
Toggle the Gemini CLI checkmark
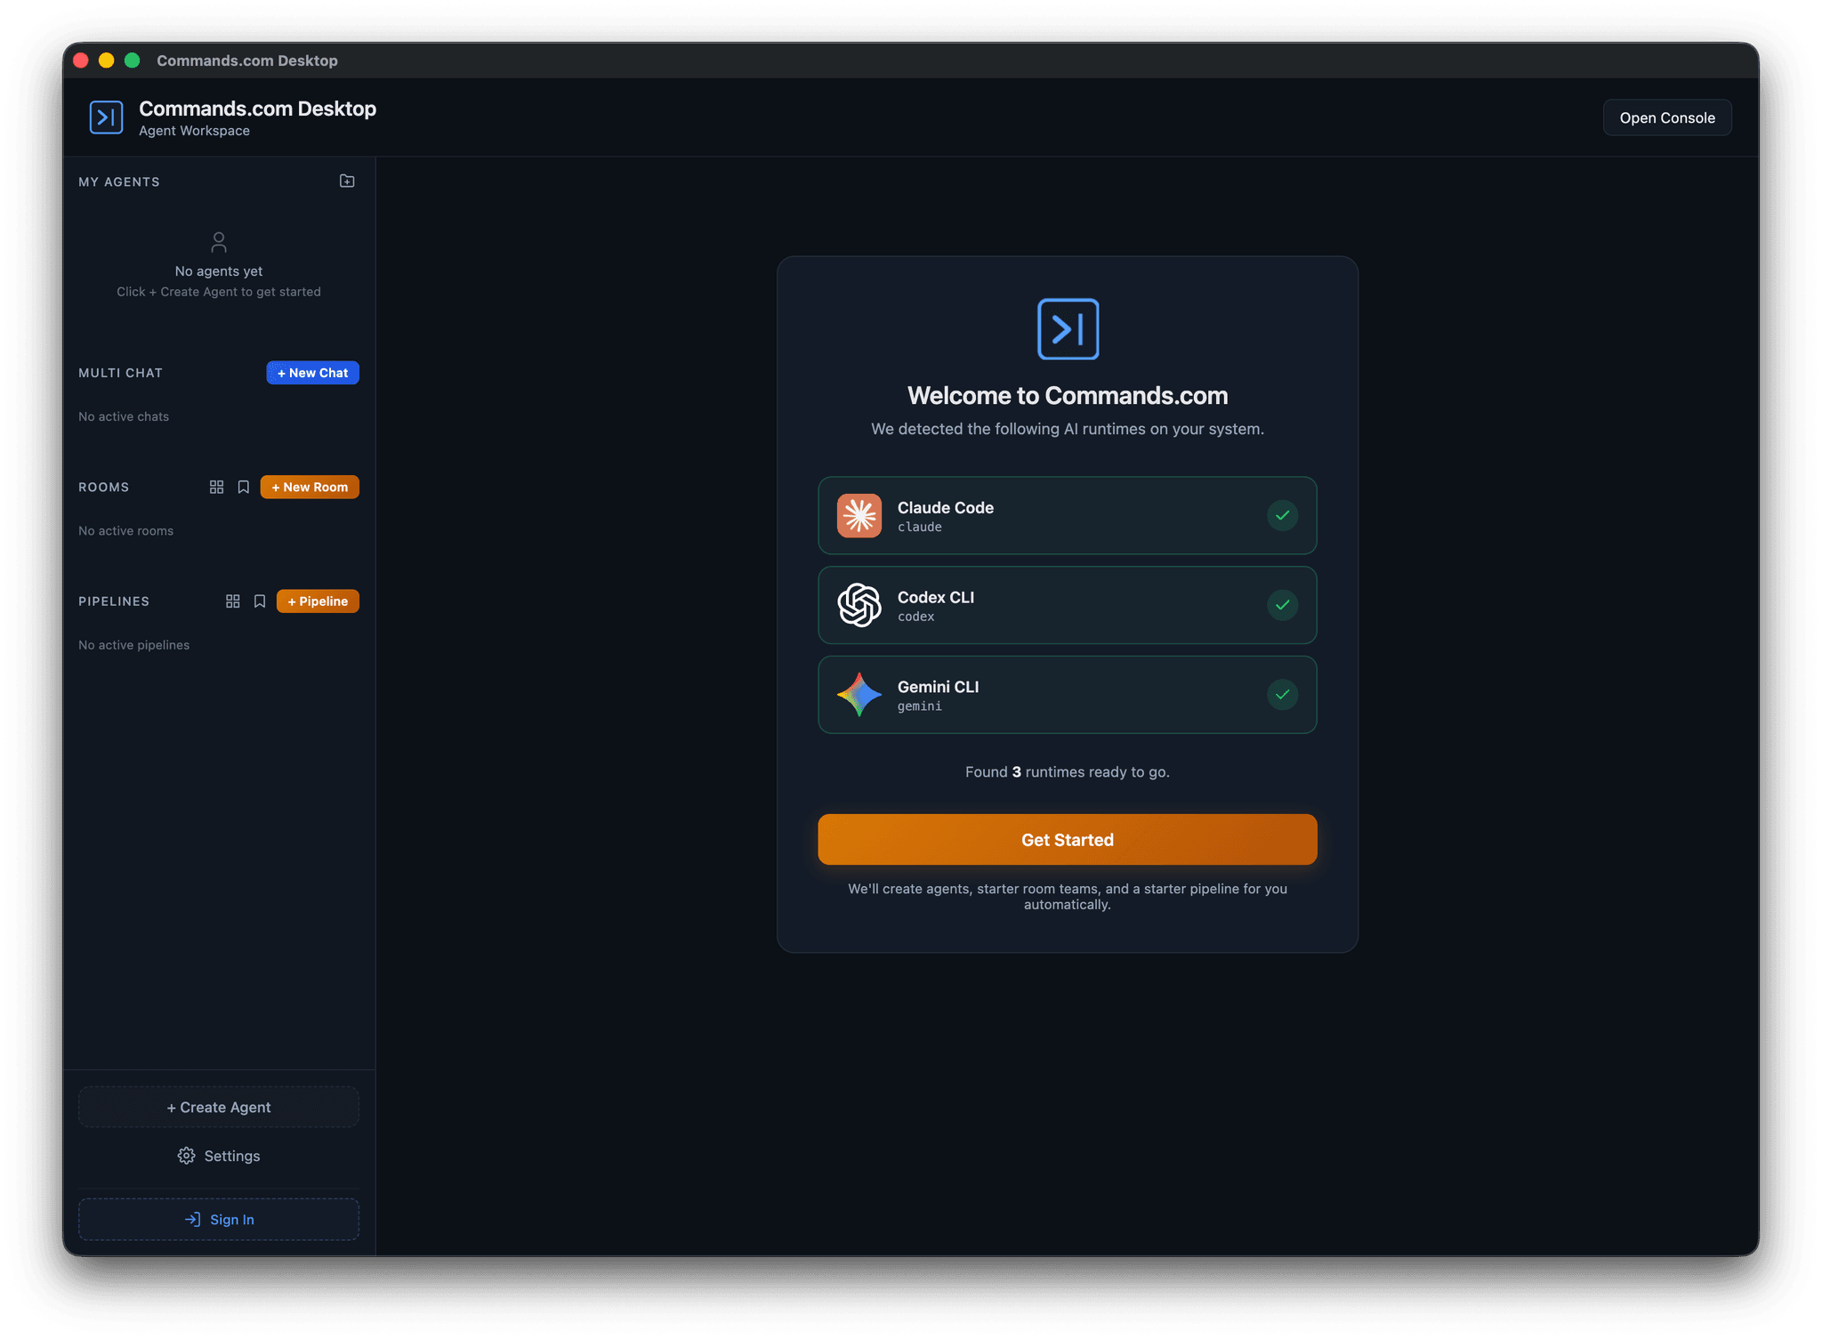pos(1282,695)
